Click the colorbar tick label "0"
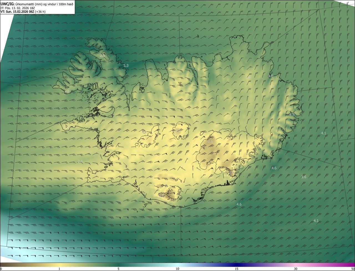The image size is (355, 271). tap(1, 269)
